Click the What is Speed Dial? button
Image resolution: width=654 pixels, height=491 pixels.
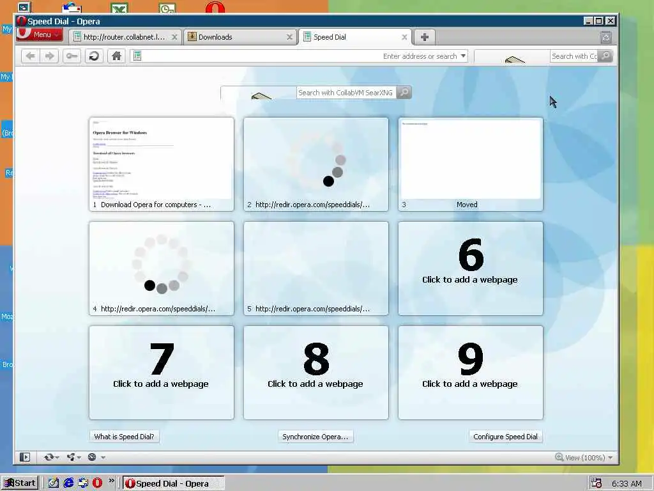click(124, 437)
